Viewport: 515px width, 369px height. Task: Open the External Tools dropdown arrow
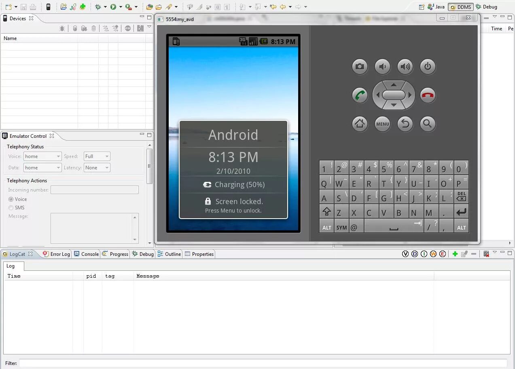point(136,6)
